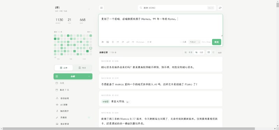Switch to card grid view icon
This screenshot has height=130, width=279.
point(209,52)
